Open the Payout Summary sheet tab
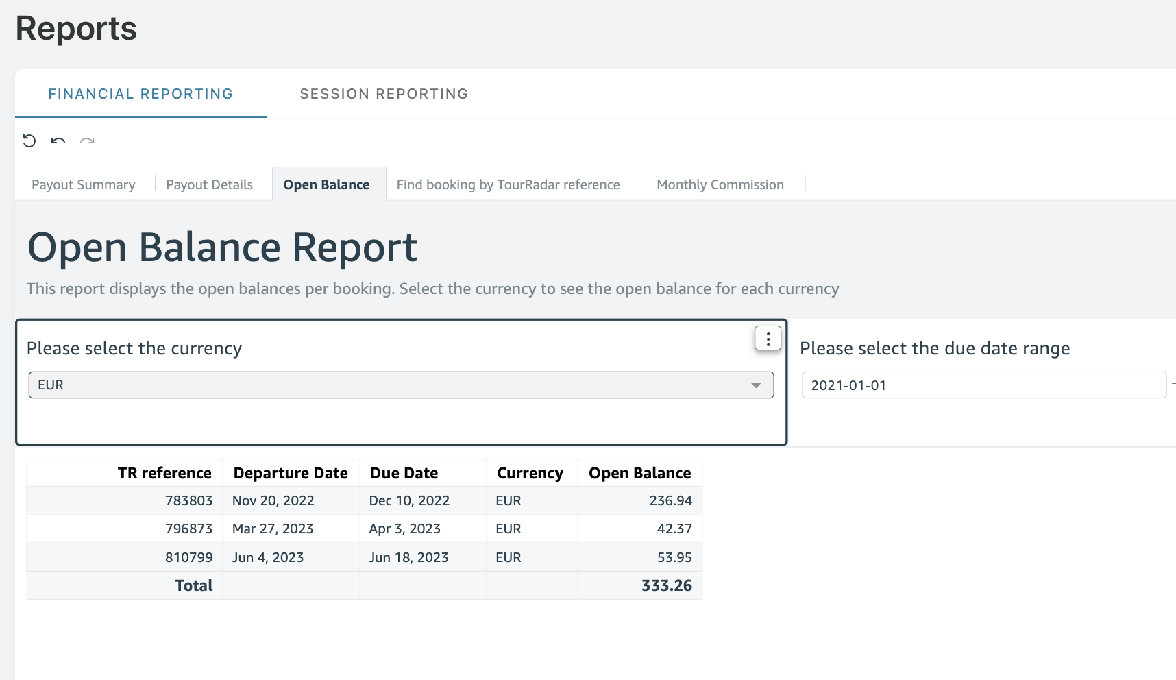 [x=84, y=184]
